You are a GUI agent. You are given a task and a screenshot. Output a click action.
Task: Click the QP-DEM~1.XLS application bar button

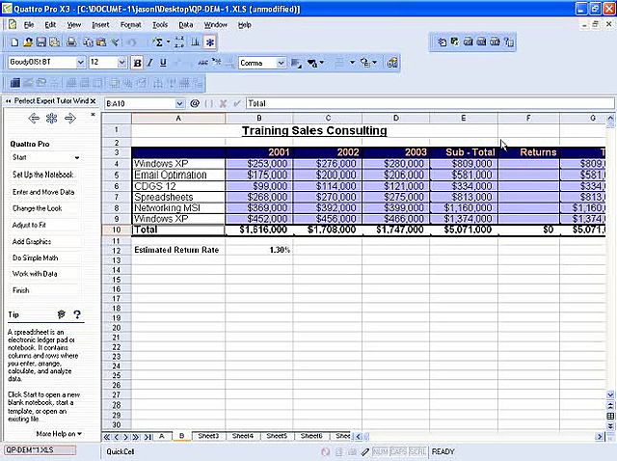[40, 450]
